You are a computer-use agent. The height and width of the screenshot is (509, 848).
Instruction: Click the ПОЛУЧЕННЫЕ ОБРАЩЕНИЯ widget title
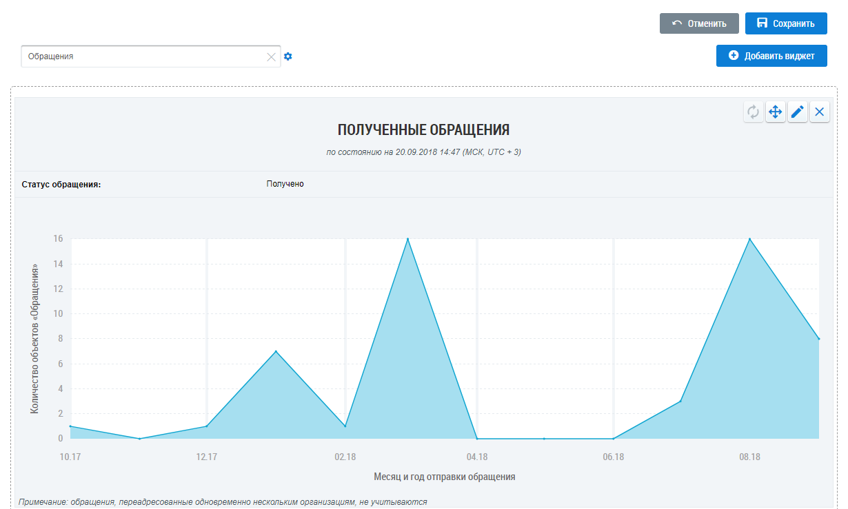pyautogui.click(x=423, y=130)
